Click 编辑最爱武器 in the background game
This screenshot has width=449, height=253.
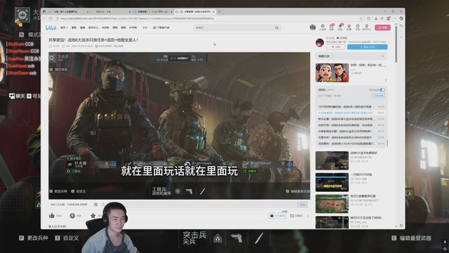coord(411,238)
